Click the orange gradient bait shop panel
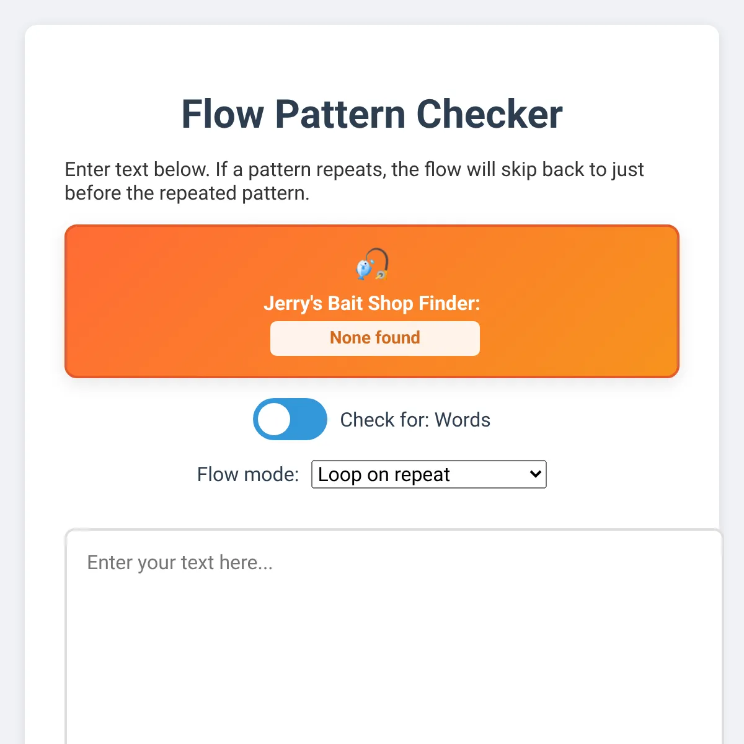Screen dimensions: 744x744 pyautogui.click(x=372, y=301)
